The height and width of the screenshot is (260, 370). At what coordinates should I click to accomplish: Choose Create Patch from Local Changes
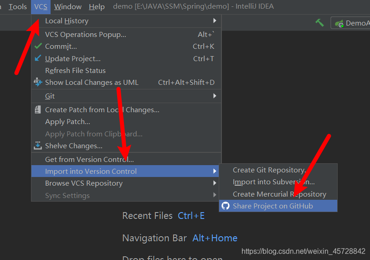[127, 110]
